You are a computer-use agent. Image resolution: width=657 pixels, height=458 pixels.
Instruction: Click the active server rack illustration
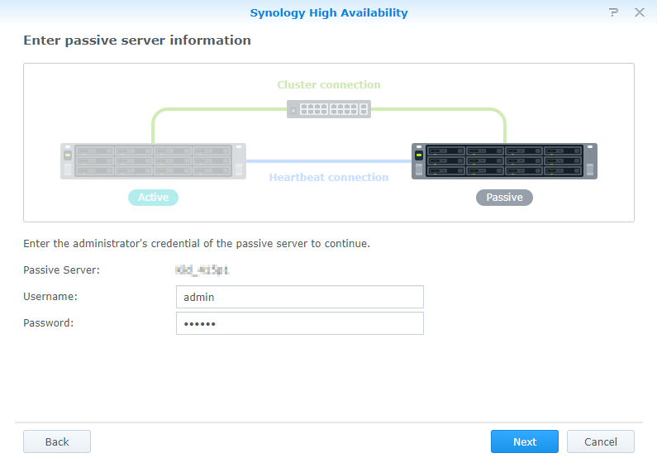(154, 161)
